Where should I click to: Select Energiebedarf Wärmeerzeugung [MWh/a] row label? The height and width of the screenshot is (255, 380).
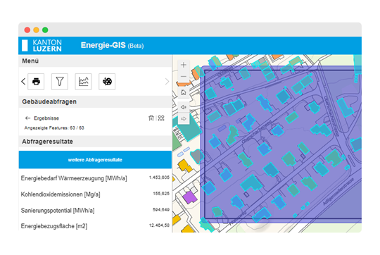(x=74, y=178)
